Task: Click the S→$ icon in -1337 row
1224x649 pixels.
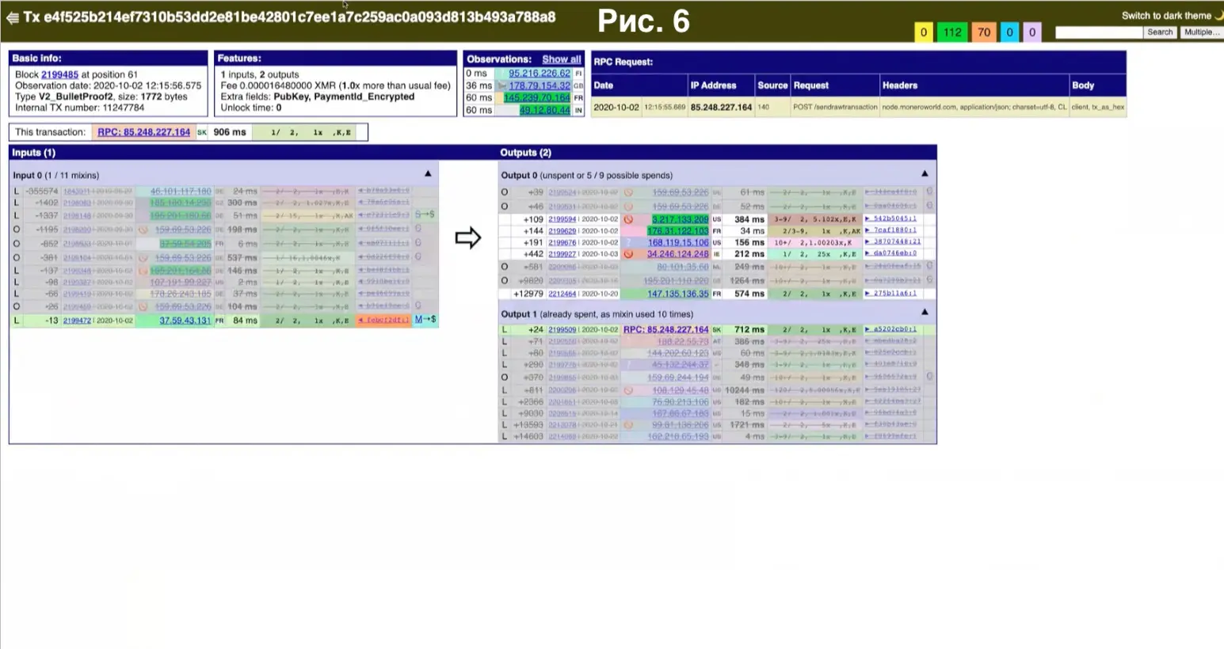Action: (425, 214)
